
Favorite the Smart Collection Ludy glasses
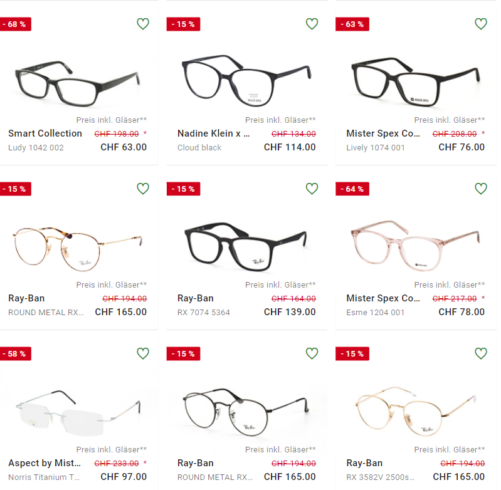[143, 24]
